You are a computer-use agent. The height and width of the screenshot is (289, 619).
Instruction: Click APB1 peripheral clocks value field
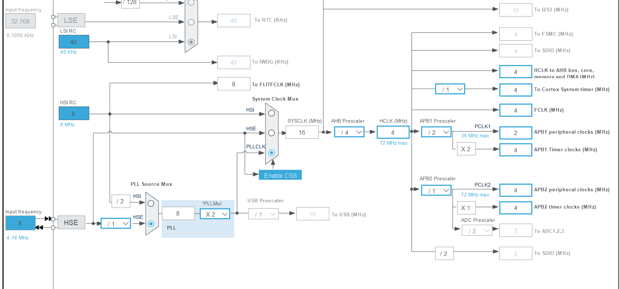[515, 133]
